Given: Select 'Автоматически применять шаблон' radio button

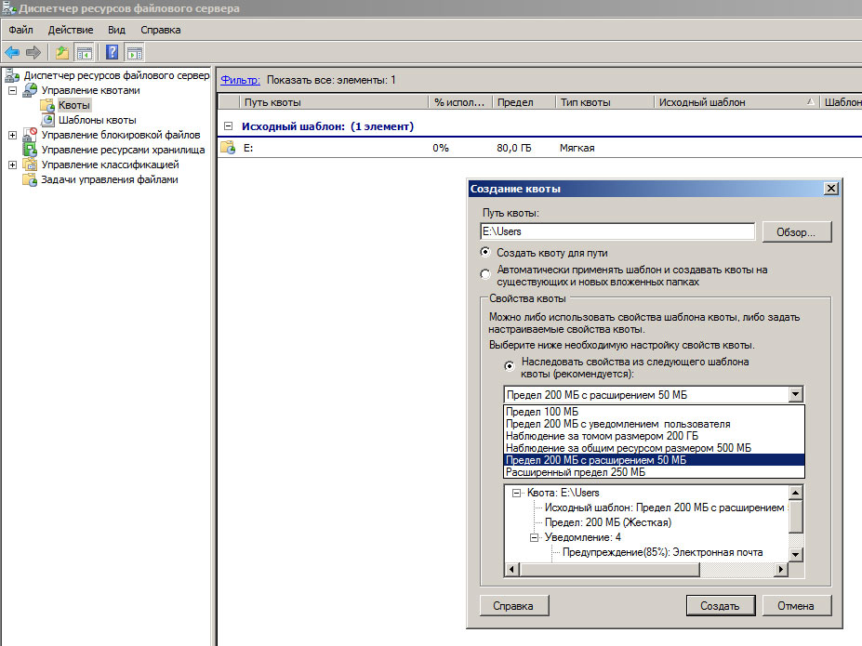Looking at the screenshot, I should pyautogui.click(x=485, y=274).
